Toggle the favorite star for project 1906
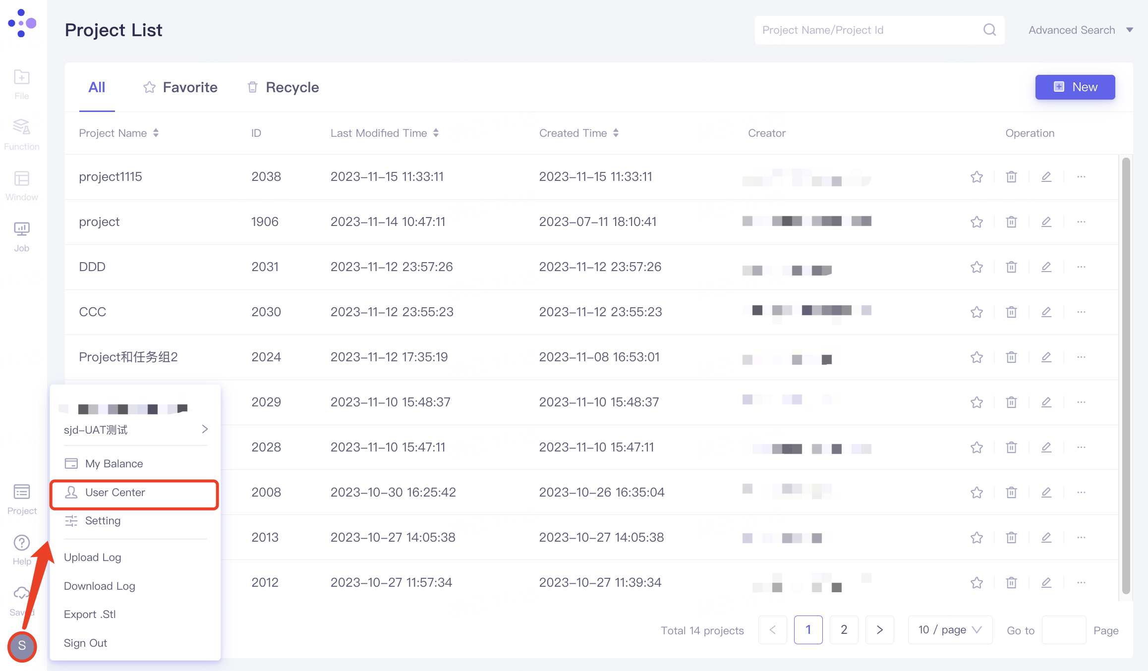The width and height of the screenshot is (1148, 671). tap(976, 222)
